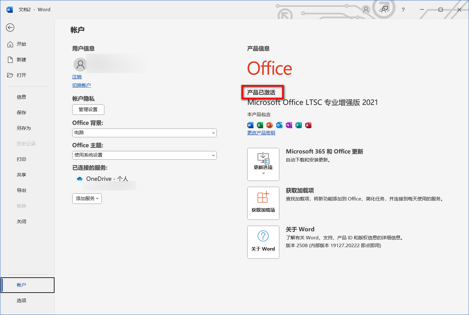The image size is (469, 315).
Task: Open the 打开 sidebar item
Action: coord(21,75)
